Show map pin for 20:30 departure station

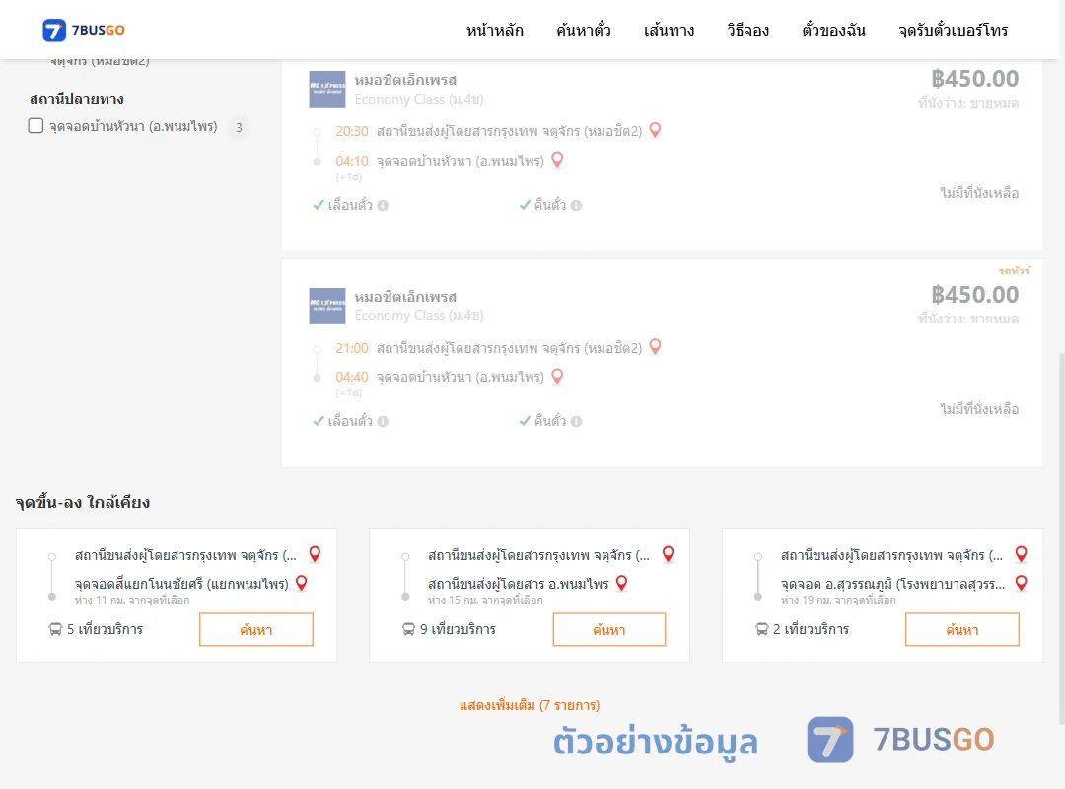[x=656, y=130]
